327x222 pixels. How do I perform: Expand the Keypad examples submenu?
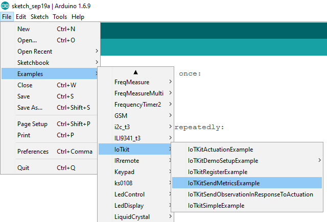click(x=135, y=172)
